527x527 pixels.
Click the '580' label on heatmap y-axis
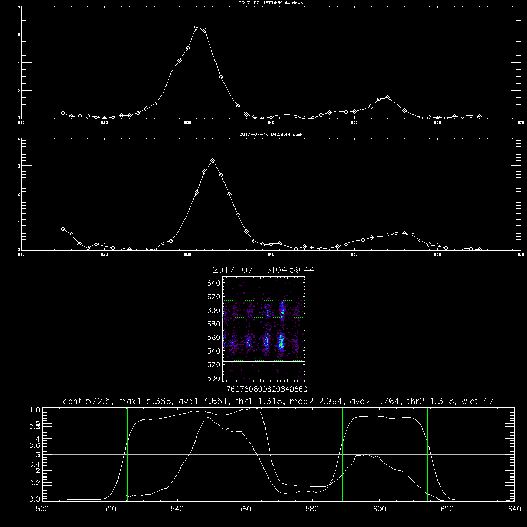point(214,324)
